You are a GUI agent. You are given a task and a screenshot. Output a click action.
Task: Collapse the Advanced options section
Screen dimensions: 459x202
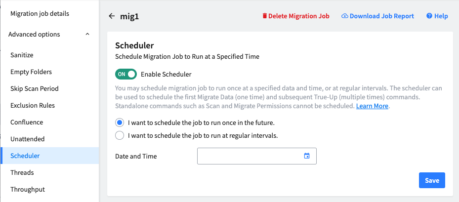point(87,34)
